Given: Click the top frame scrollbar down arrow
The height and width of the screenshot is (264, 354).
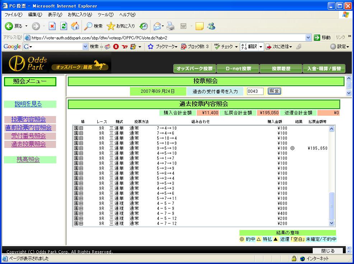Looking at the screenshot, I should [x=349, y=93].
